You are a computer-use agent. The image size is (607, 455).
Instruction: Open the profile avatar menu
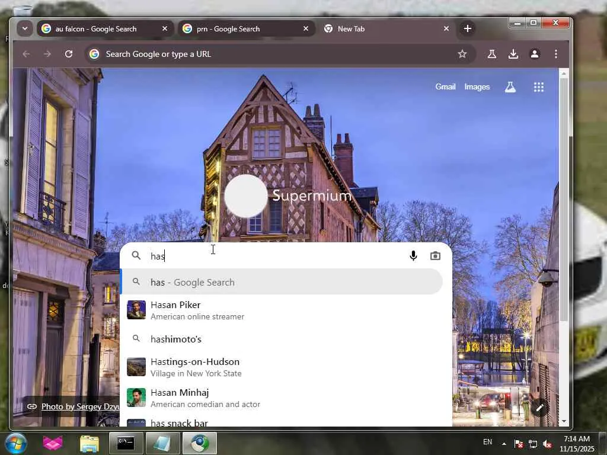click(535, 54)
